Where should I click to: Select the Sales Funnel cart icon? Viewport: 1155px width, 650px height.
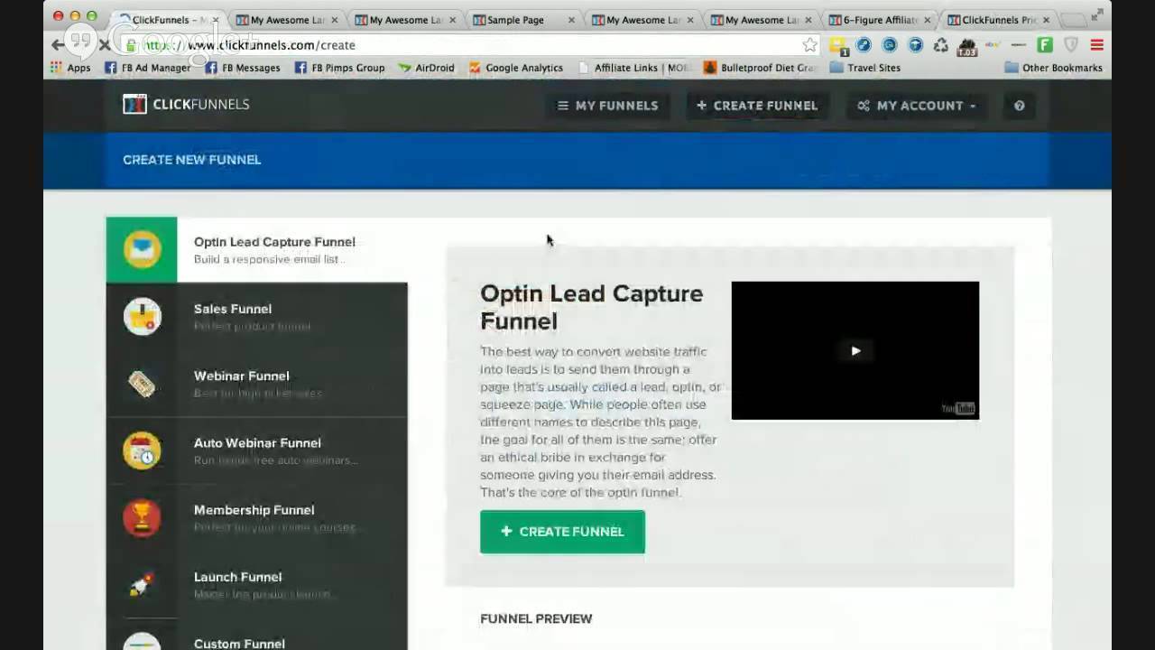[142, 316]
